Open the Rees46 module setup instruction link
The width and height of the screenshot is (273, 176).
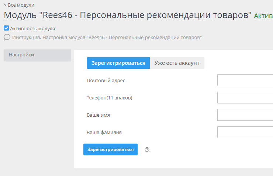(x=107, y=37)
